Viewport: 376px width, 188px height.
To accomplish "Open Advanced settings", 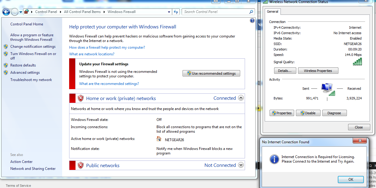I will coord(25,73).
